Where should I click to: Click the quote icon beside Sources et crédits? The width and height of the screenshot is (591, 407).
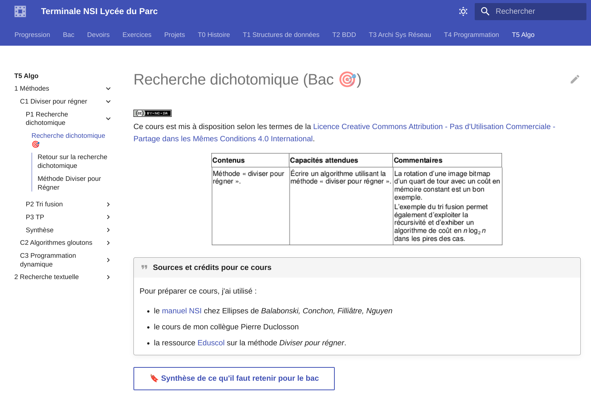(x=144, y=267)
